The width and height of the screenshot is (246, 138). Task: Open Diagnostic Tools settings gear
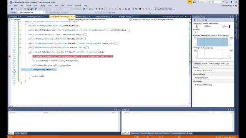coord(195,20)
